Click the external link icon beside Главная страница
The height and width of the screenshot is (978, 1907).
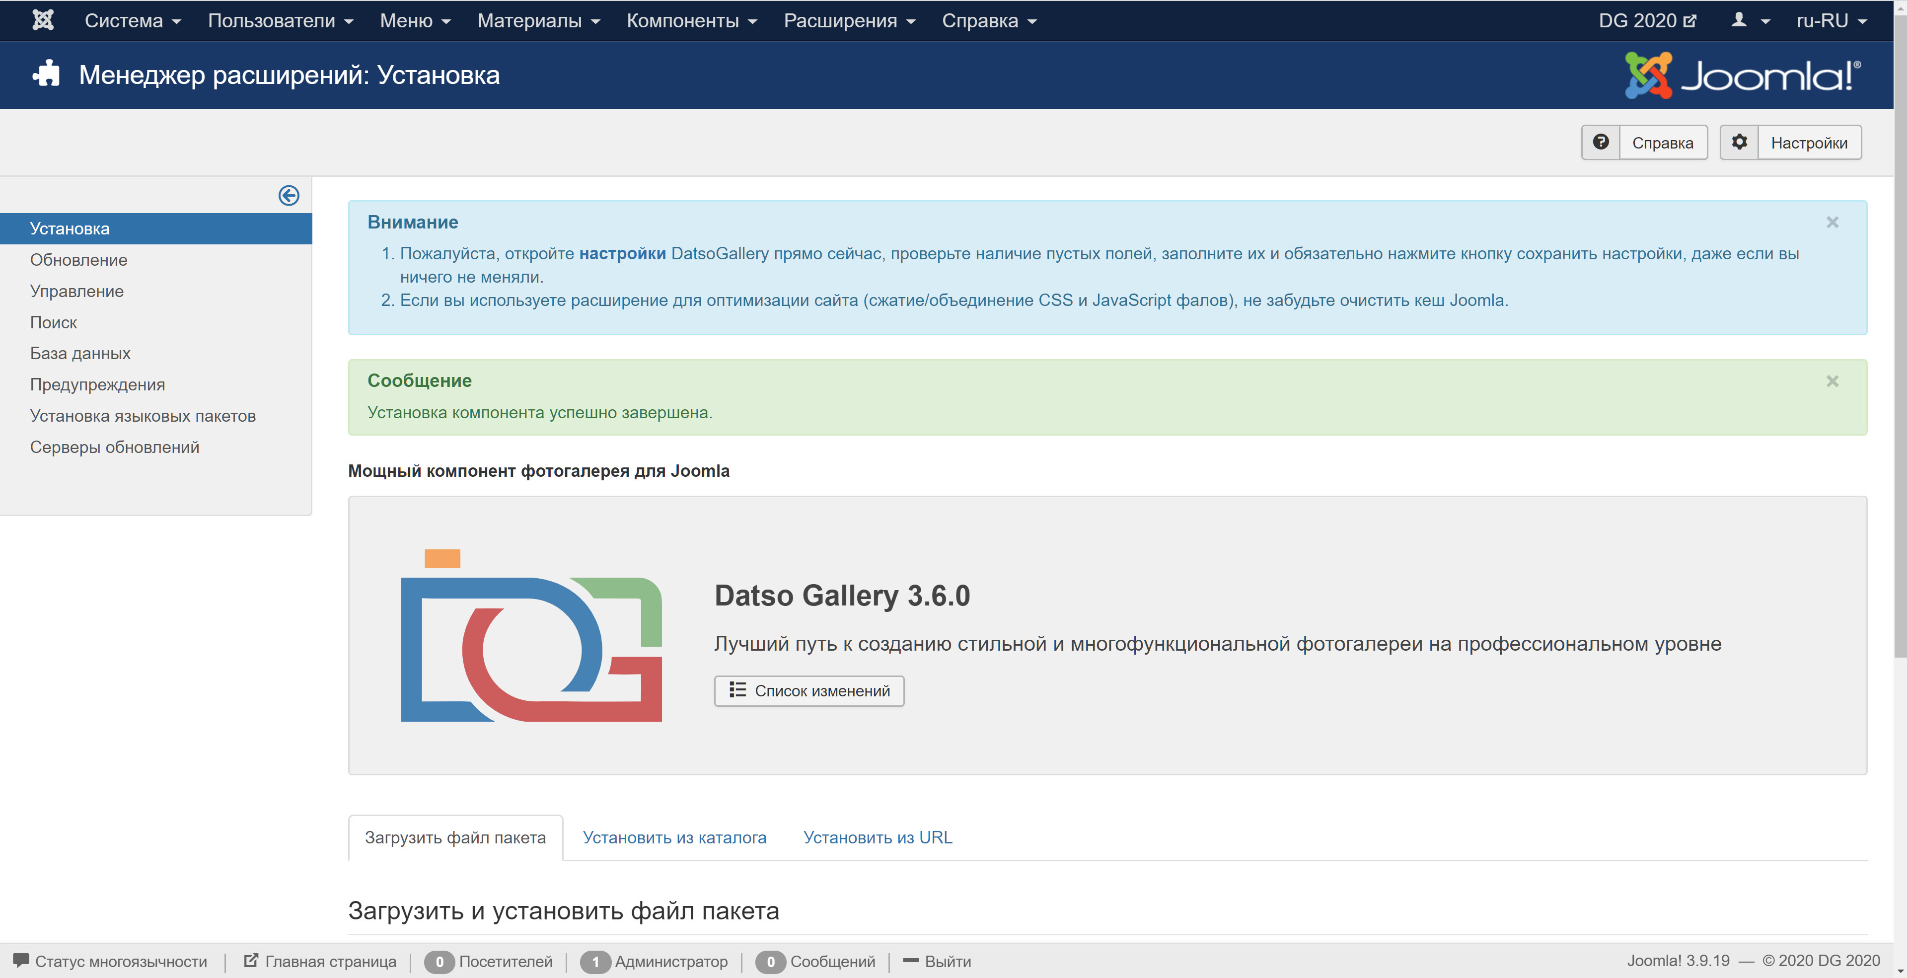coord(251,960)
